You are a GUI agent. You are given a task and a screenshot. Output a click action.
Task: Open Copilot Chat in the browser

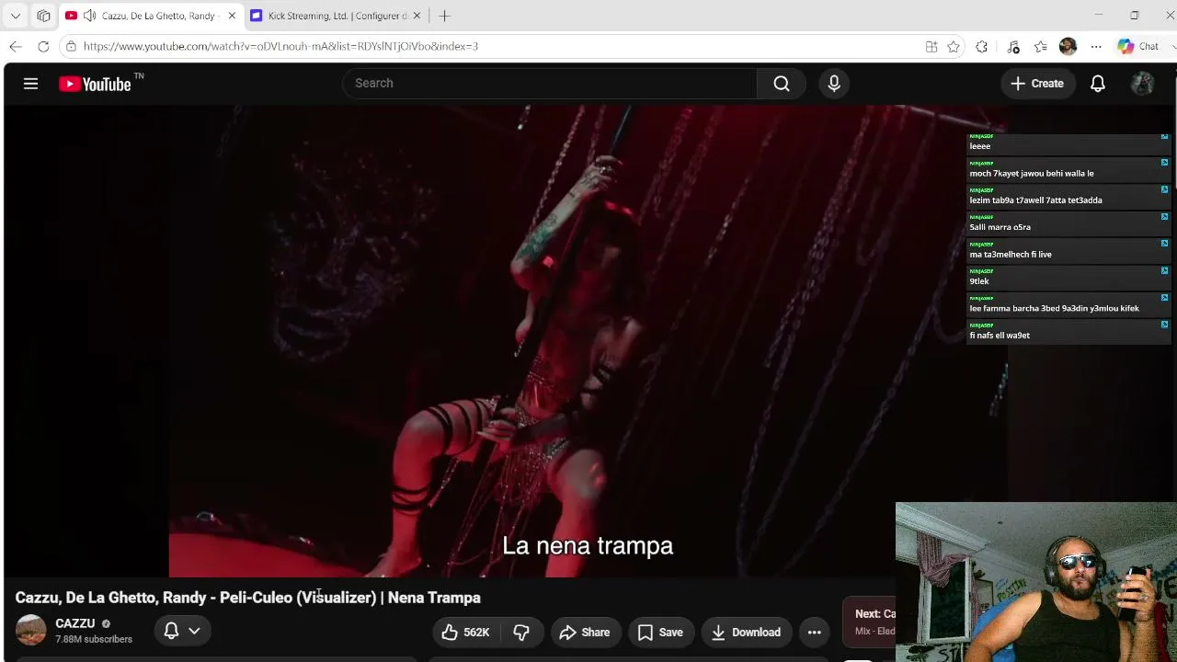[1138, 47]
